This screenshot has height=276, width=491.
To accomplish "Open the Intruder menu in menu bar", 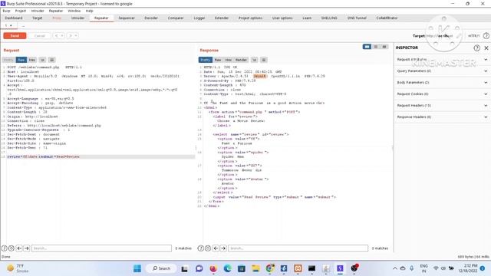I will (38, 11).
